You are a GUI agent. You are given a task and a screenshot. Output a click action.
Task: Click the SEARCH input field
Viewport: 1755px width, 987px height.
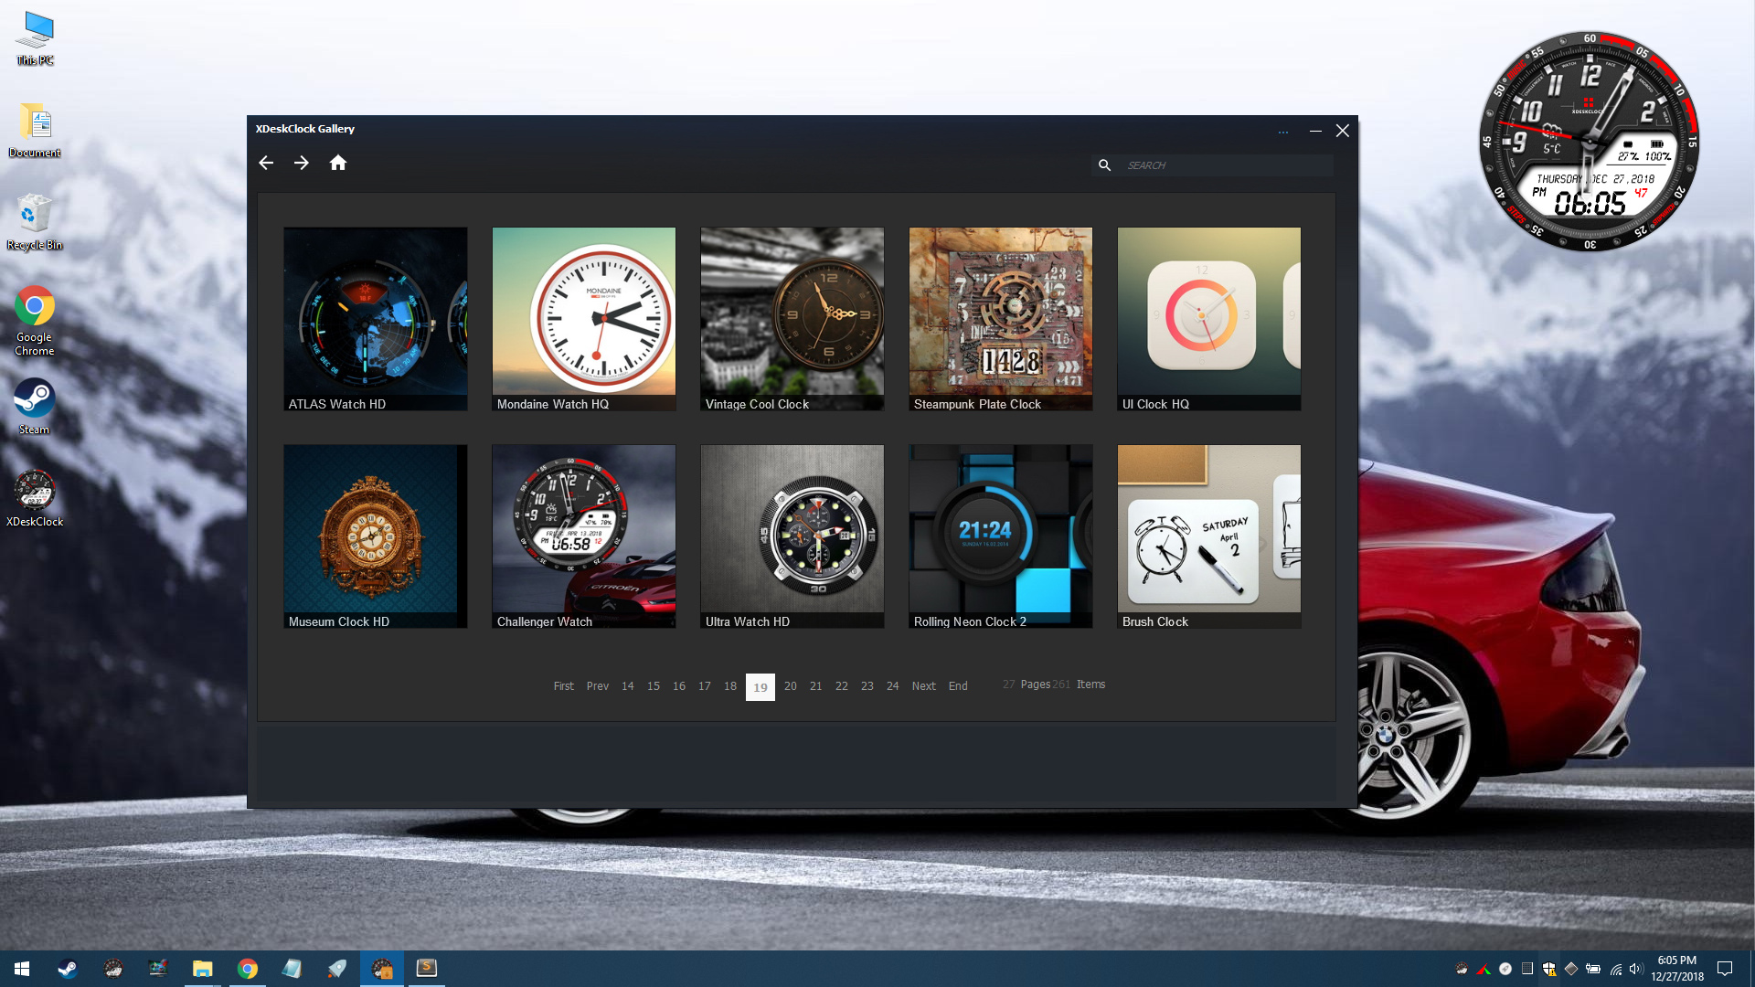[1207, 165]
